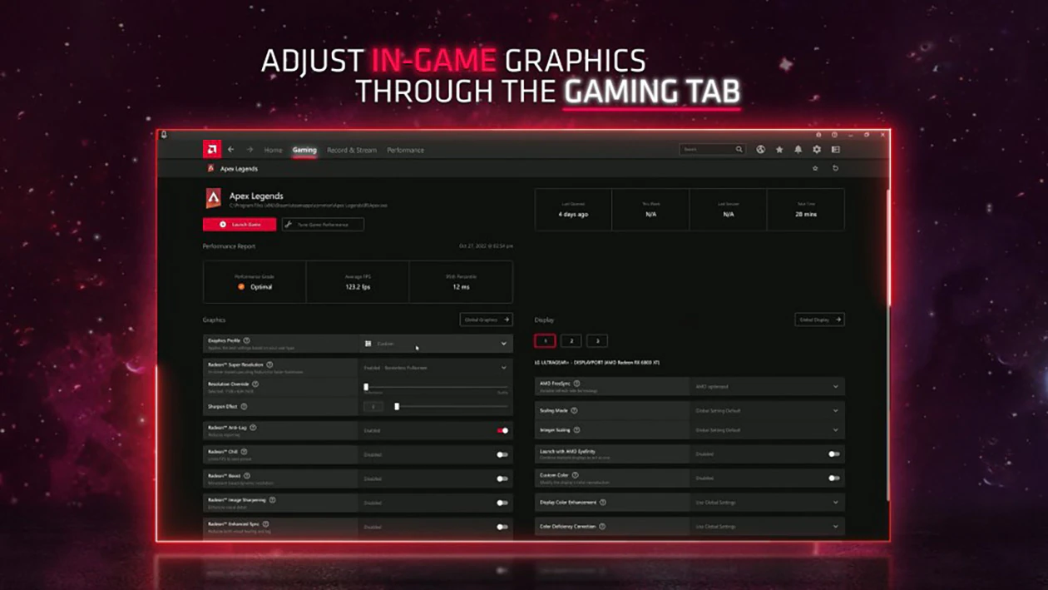
Task: Click the AMD Radeon logo icon
Action: click(211, 150)
